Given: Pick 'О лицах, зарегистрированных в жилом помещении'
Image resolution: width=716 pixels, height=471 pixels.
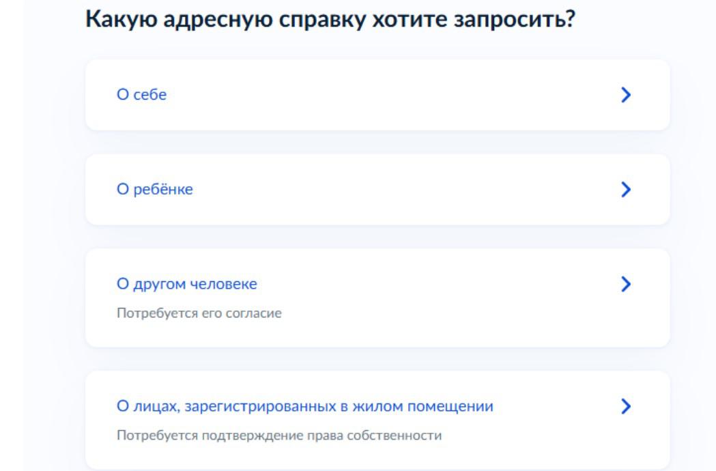Looking at the screenshot, I should click(x=377, y=420).
